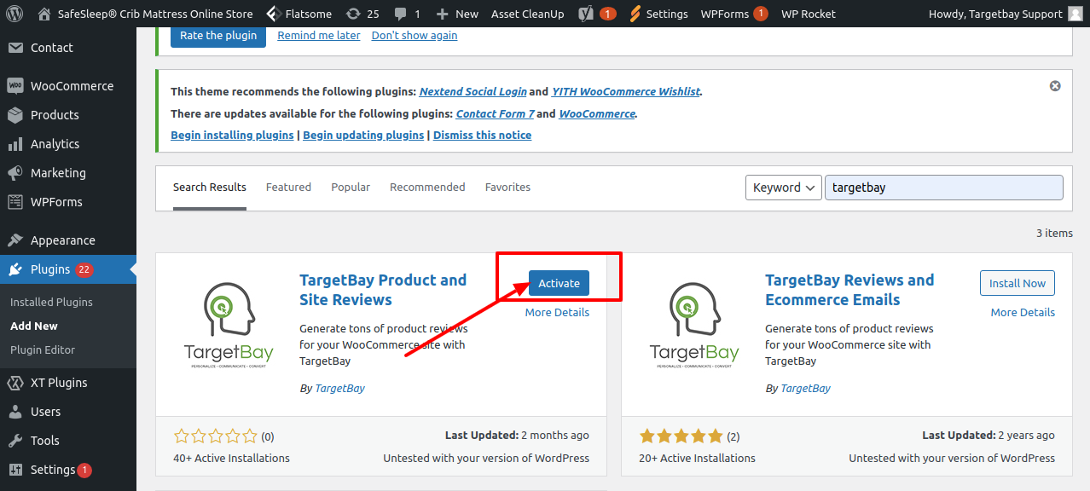This screenshot has width=1090, height=491.
Task: Install TargetBay Reviews and Ecommerce Emails now
Action: pyautogui.click(x=1018, y=284)
